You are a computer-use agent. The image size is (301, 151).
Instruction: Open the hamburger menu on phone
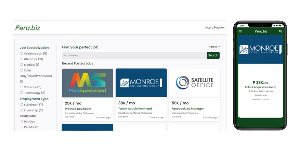[240, 31]
